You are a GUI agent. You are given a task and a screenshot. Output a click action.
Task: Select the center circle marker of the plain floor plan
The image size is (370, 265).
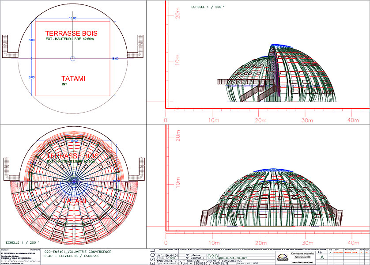click(x=73, y=58)
